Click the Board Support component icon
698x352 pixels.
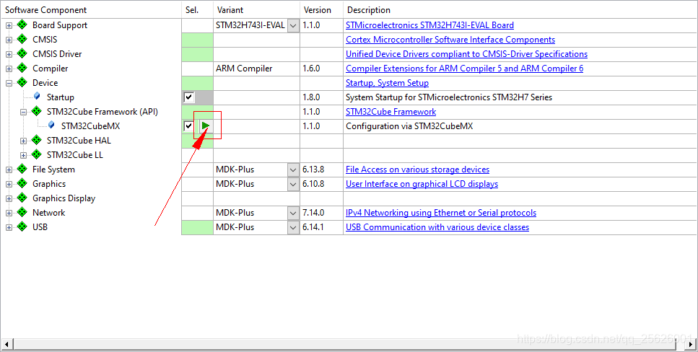point(22,25)
